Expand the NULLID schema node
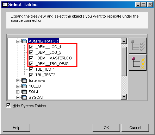The image size is (155, 135). point(18,86)
